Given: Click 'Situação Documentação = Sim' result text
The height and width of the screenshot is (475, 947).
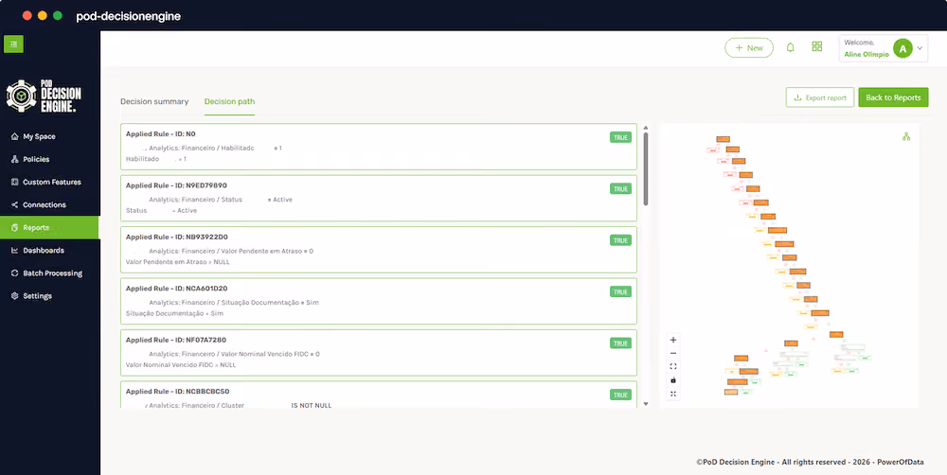Looking at the screenshot, I should click(174, 314).
